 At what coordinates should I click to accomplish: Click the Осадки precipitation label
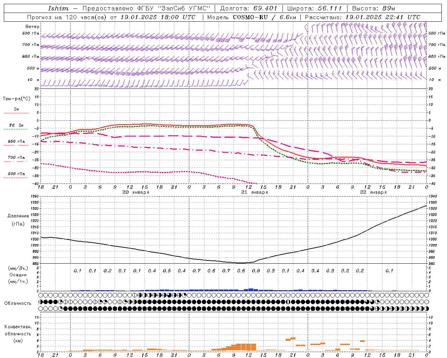[x=18, y=275]
